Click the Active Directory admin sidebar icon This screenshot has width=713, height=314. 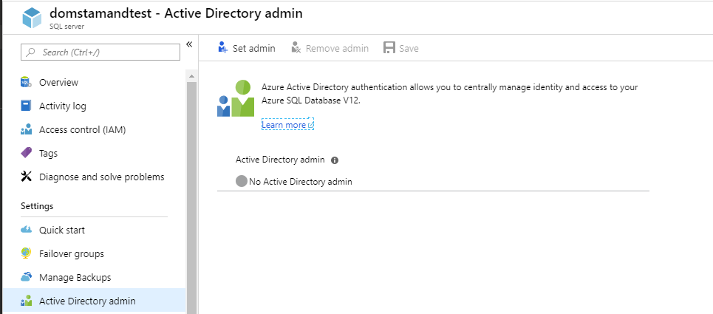tap(27, 301)
